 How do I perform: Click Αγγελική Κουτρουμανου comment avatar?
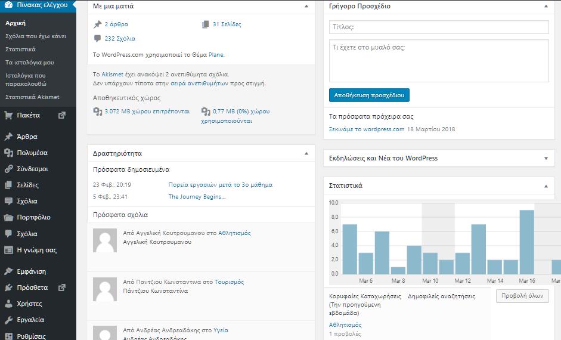coord(105,240)
